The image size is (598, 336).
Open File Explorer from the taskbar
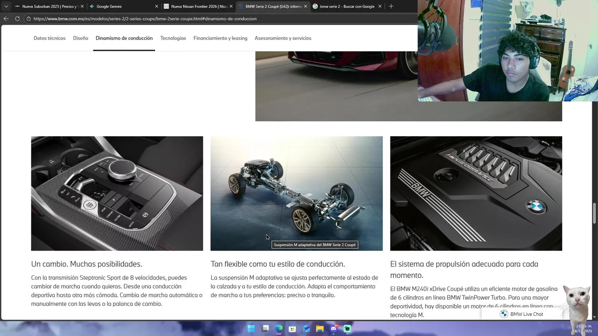click(320, 329)
